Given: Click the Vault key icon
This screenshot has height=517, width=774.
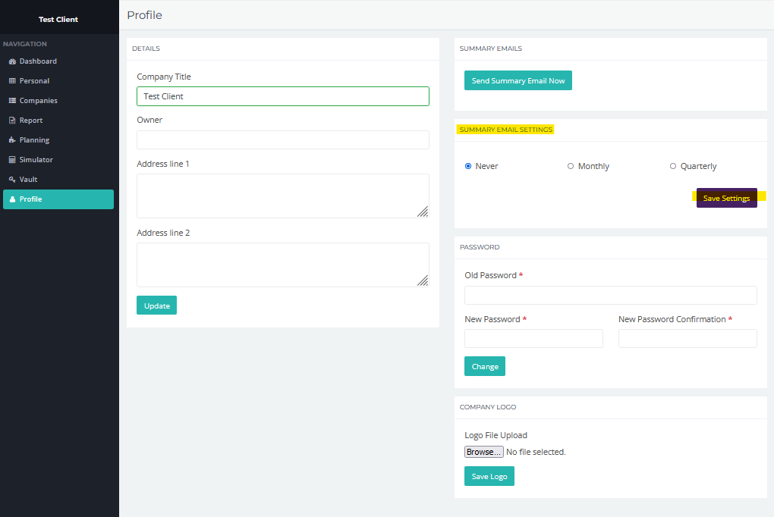Looking at the screenshot, I should tap(12, 180).
